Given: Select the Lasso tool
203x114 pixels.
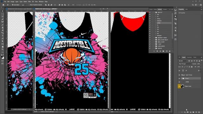Looking at the screenshot, I should [x=3, y=16].
